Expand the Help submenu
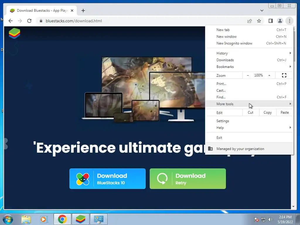 pos(249,128)
